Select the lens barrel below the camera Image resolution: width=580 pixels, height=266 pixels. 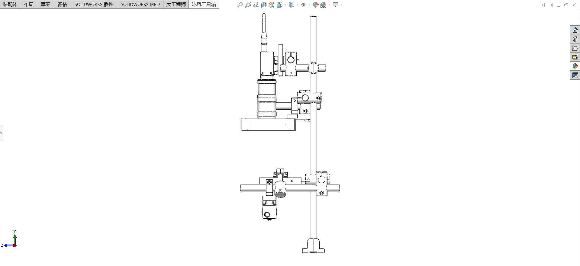(x=267, y=99)
